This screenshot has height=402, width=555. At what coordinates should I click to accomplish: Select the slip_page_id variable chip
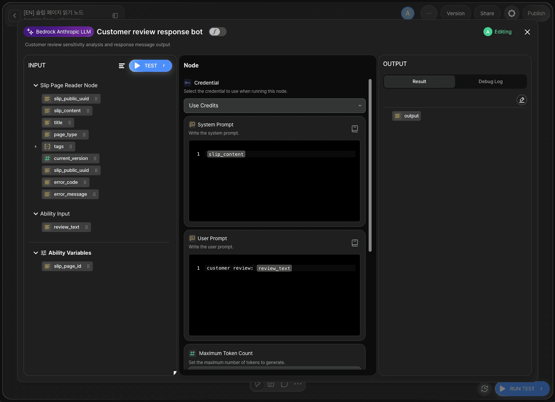[67, 266]
